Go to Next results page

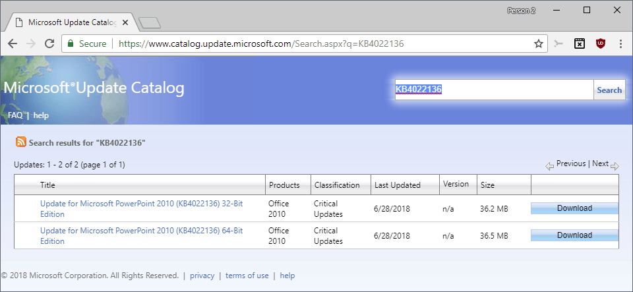[x=600, y=163]
